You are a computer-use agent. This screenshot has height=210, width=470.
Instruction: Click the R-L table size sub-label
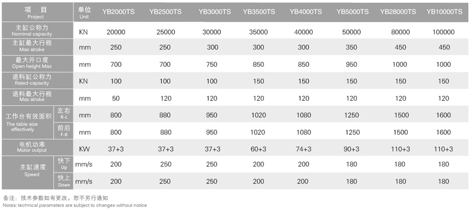click(x=63, y=114)
